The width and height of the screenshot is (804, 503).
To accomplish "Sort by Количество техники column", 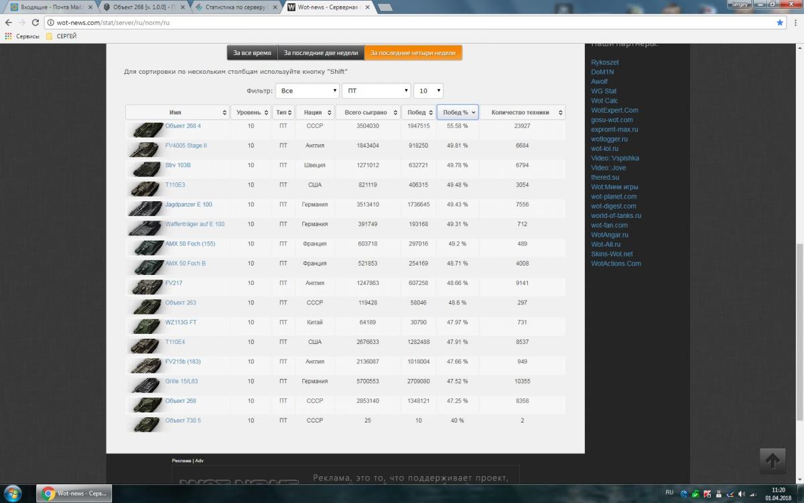I will [523, 113].
